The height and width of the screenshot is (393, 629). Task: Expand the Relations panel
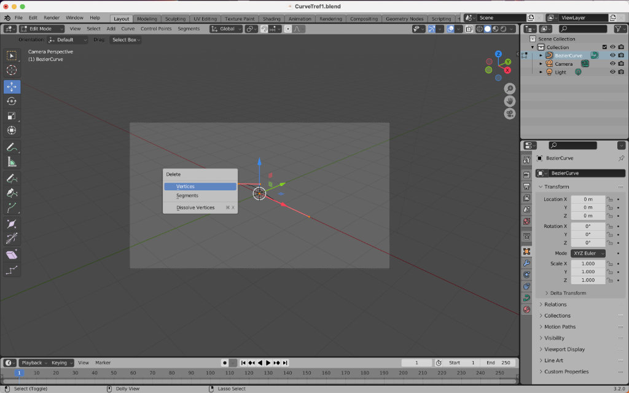coord(555,305)
